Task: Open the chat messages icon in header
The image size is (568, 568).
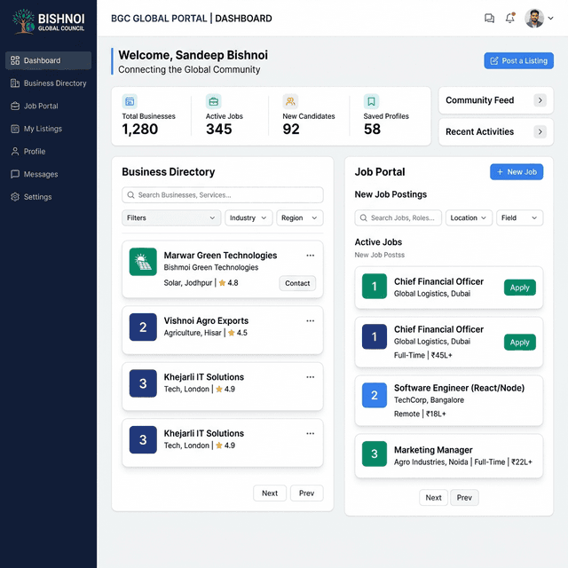Action: tap(489, 18)
